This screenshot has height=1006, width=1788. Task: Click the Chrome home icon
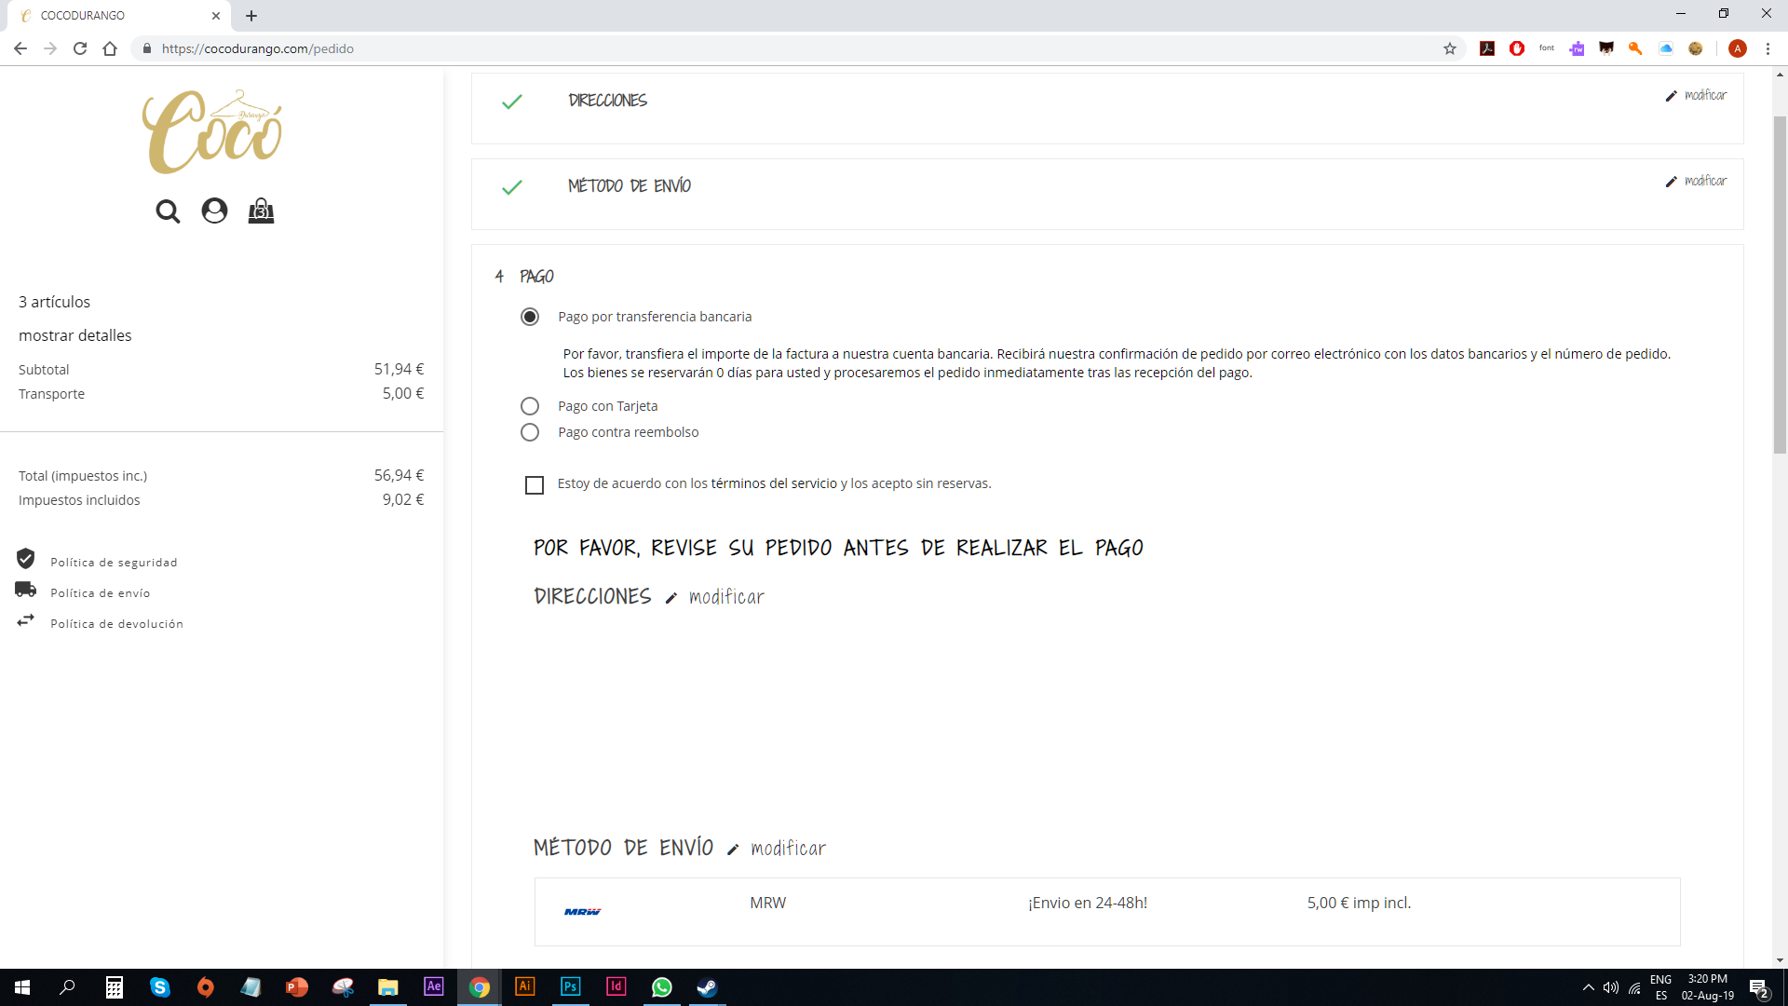click(x=110, y=48)
